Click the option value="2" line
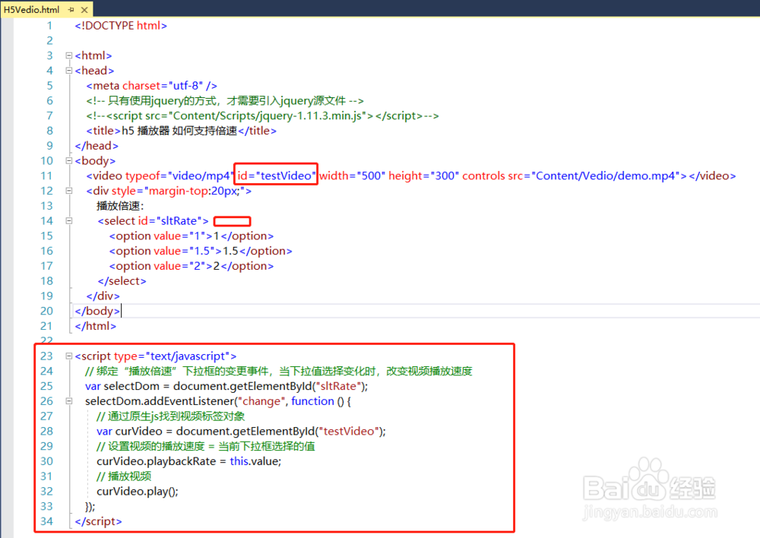The height and width of the screenshot is (538, 760). point(192,266)
